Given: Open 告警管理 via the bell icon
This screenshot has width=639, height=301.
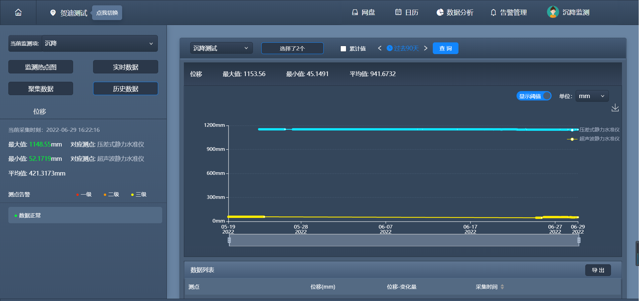Looking at the screenshot, I should (508, 12).
